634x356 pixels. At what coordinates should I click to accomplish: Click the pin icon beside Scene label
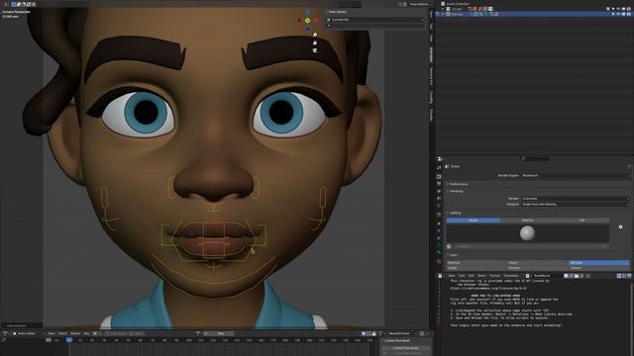629,166
